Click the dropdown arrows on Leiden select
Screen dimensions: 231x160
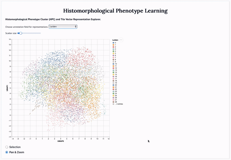pyautogui.click(x=76, y=27)
